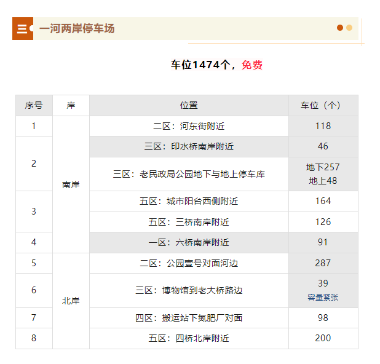Click the dark orange dot in header

(340, 28)
